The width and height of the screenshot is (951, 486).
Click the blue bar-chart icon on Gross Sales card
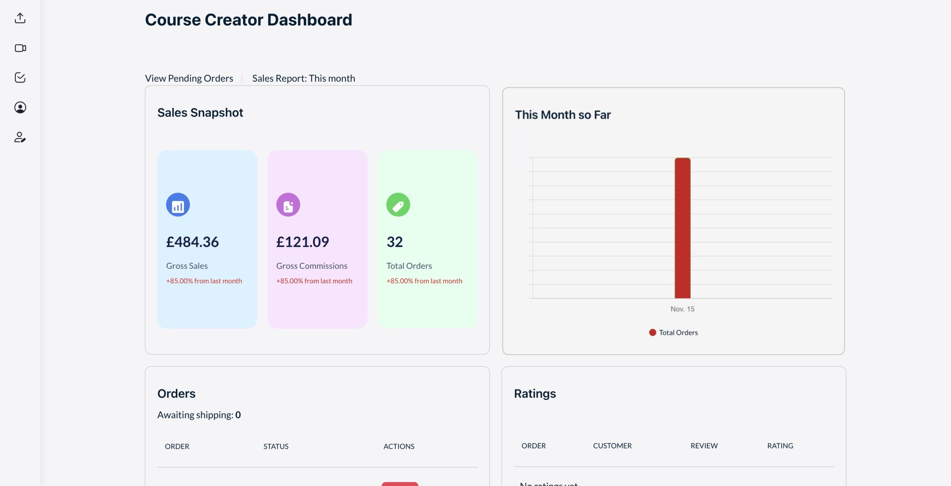[178, 204]
